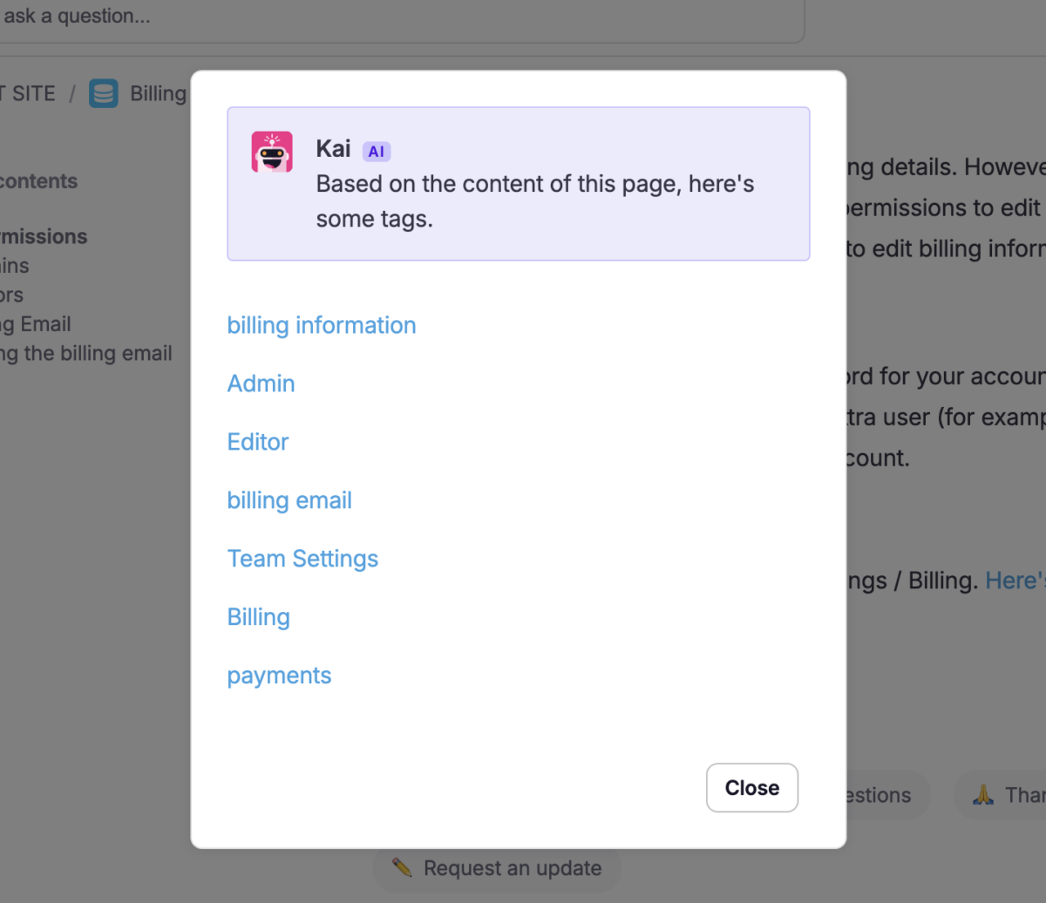Select the payments tag
The image size is (1046, 903).
click(279, 675)
